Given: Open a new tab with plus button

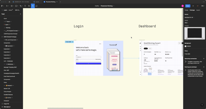Looking at the screenshot, I should (61, 2).
